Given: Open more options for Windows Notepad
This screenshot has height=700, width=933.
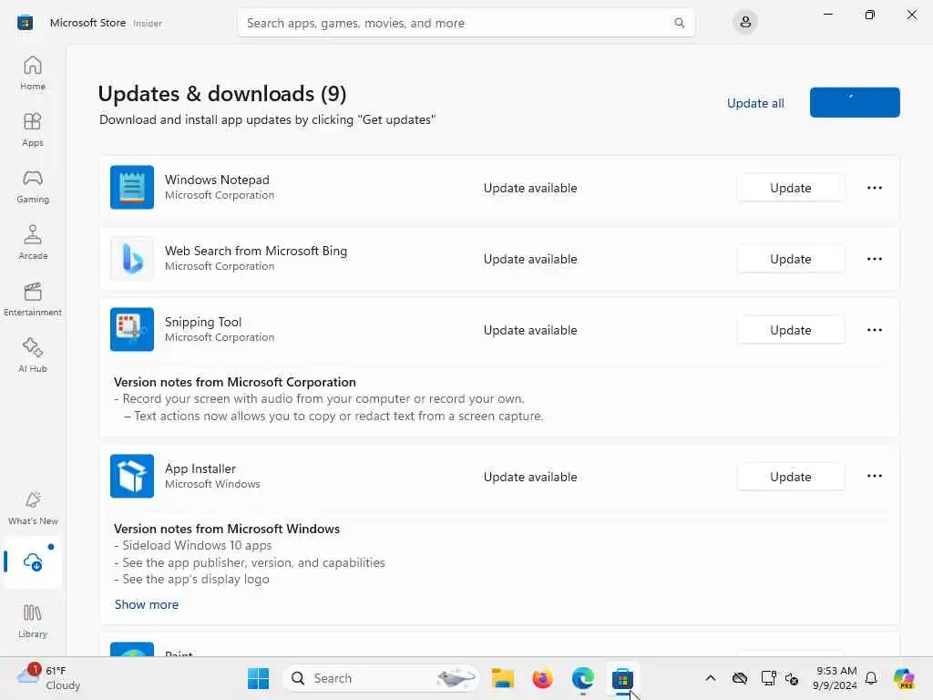Looking at the screenshot, I should (x=874, y=188).
